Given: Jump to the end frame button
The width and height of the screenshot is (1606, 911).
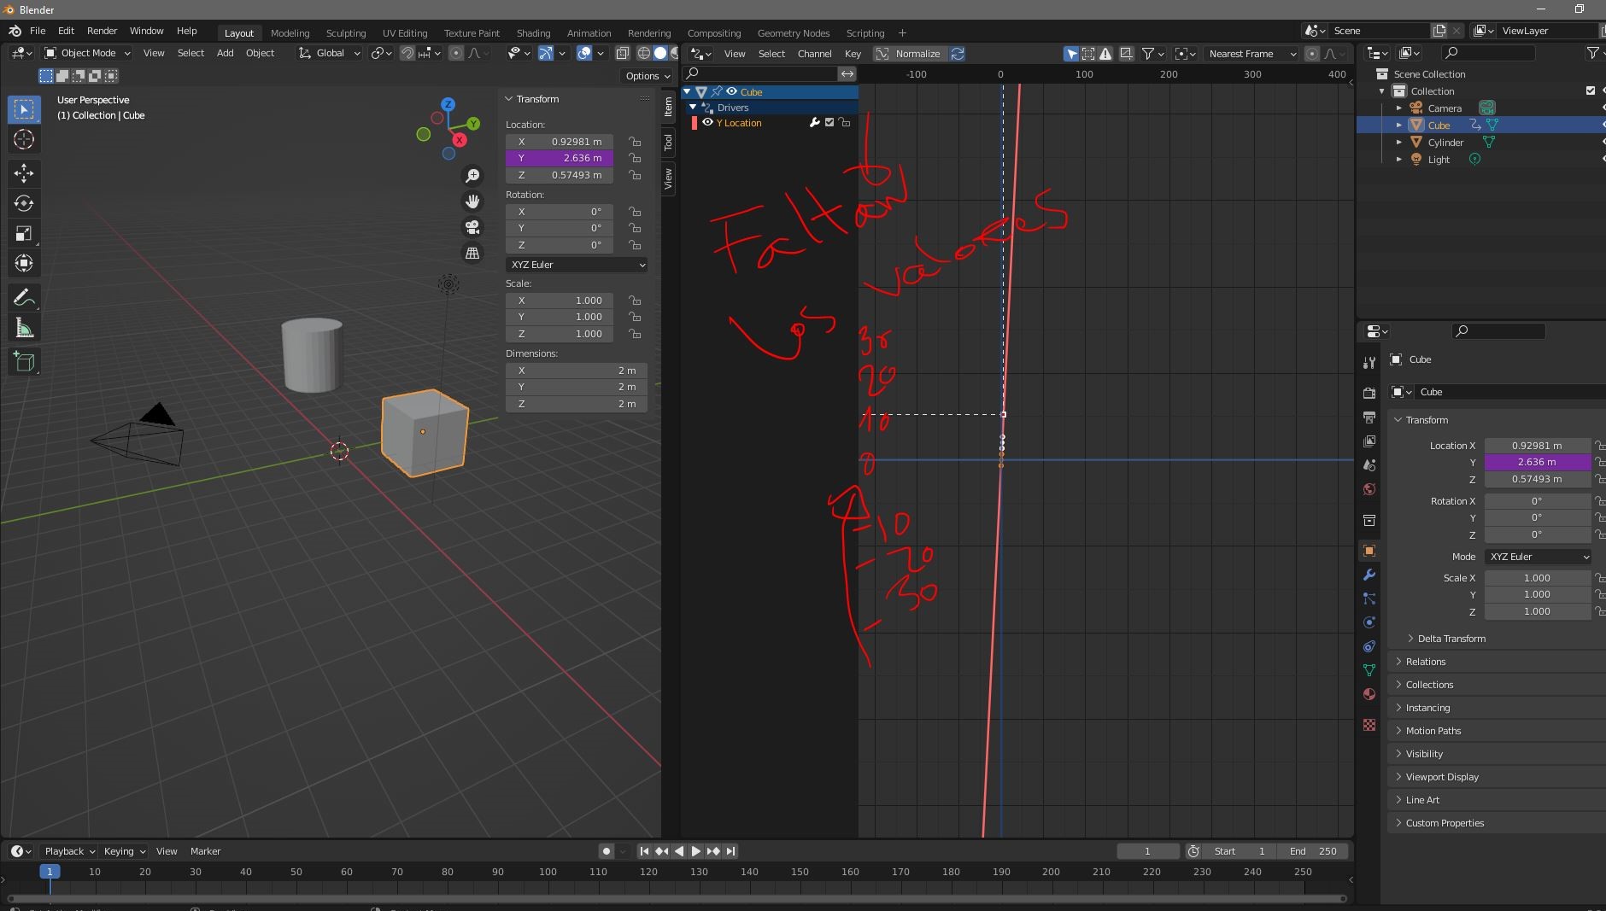Looking at the screenshot, I should pos(730,851).
